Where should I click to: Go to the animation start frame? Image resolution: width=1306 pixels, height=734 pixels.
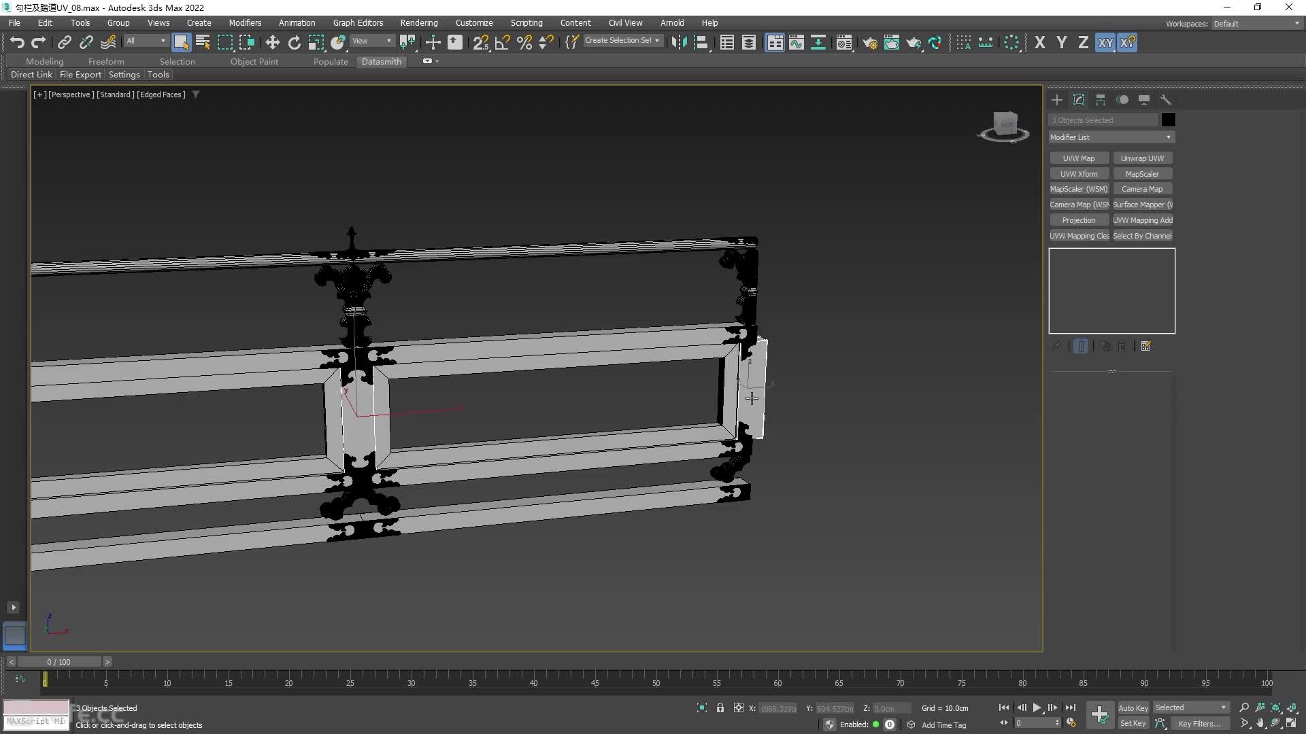[1004, 707]
